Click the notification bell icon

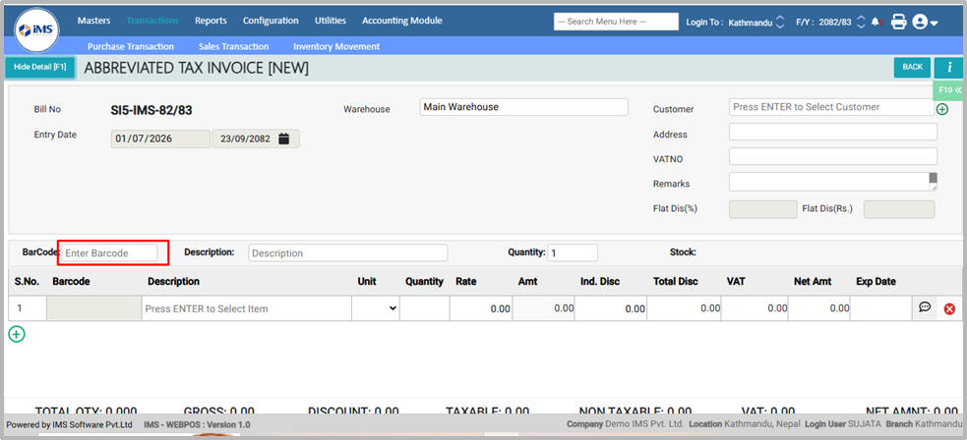click(876, 22)
